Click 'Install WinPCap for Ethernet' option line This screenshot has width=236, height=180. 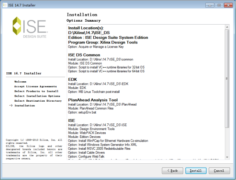108,141
